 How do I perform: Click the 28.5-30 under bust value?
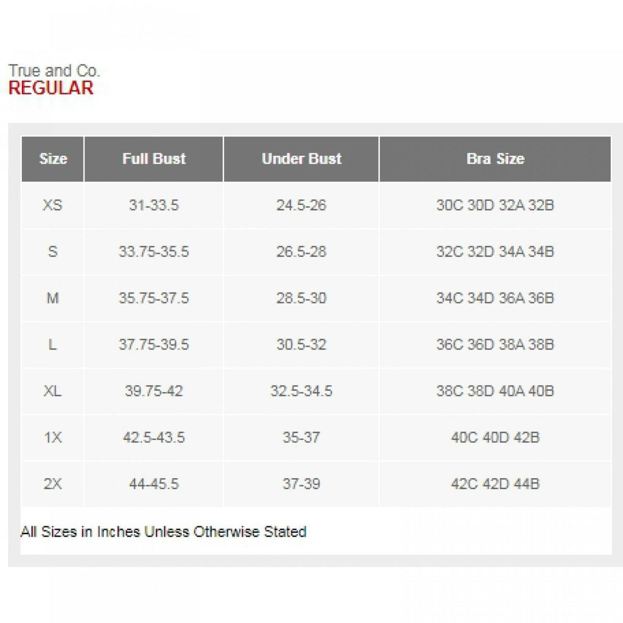[301, 298]
